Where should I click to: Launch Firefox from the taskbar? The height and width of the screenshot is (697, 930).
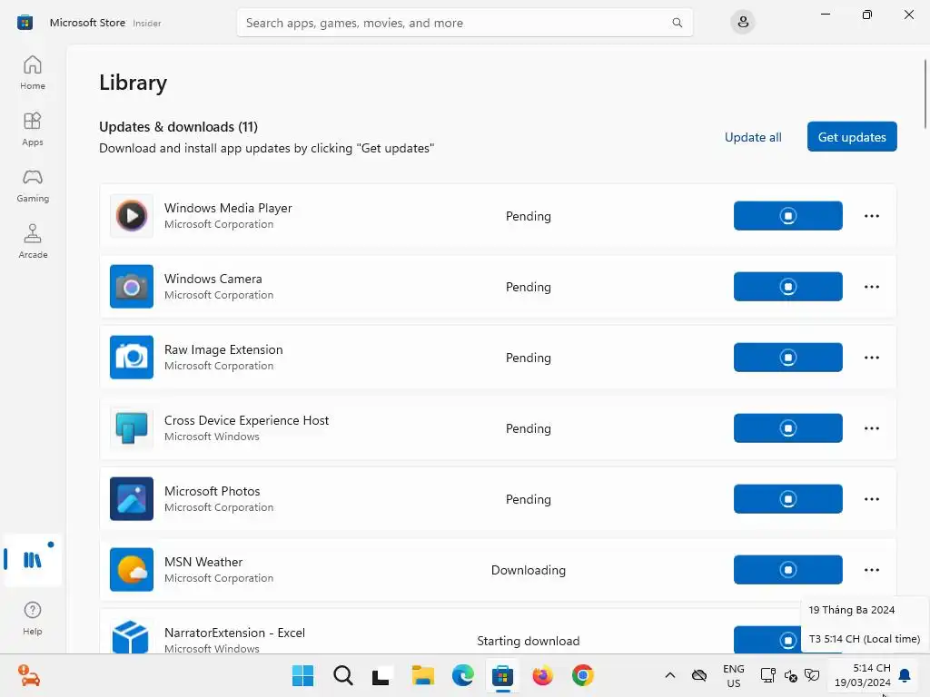tap(542, 675)
